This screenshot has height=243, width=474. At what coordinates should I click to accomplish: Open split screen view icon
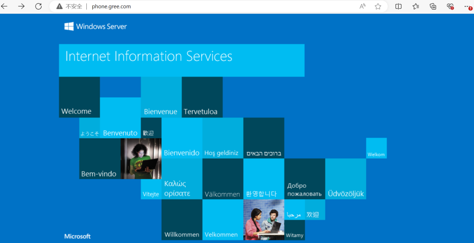pyautogui.click(x=399, y=6)
